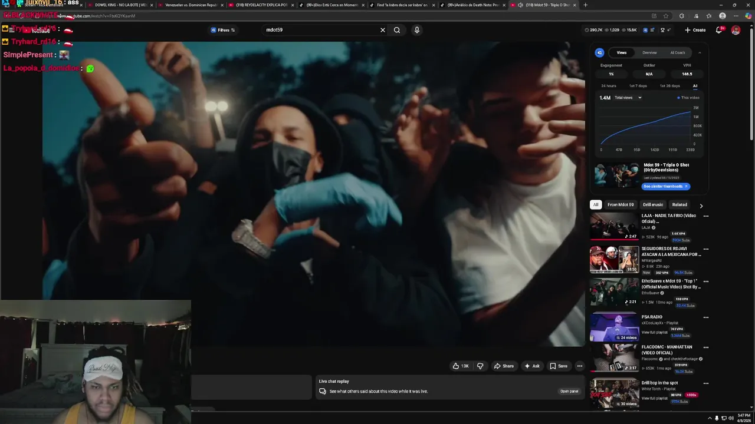Select the Drill music chip

pyautogui.click(x=653, y=204)
